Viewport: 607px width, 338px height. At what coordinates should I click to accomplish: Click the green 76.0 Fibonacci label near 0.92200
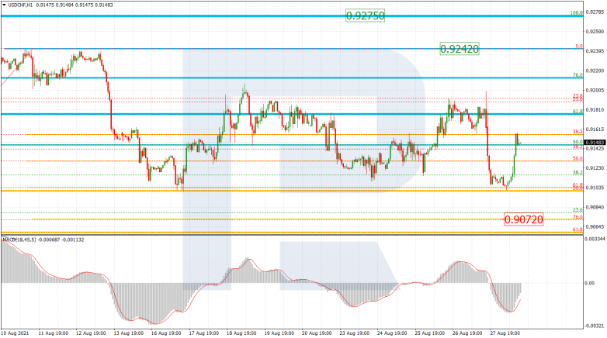click(578, 75)
